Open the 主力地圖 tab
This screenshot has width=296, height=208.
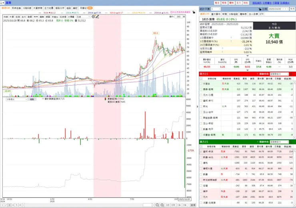click(x=49, y=8)
